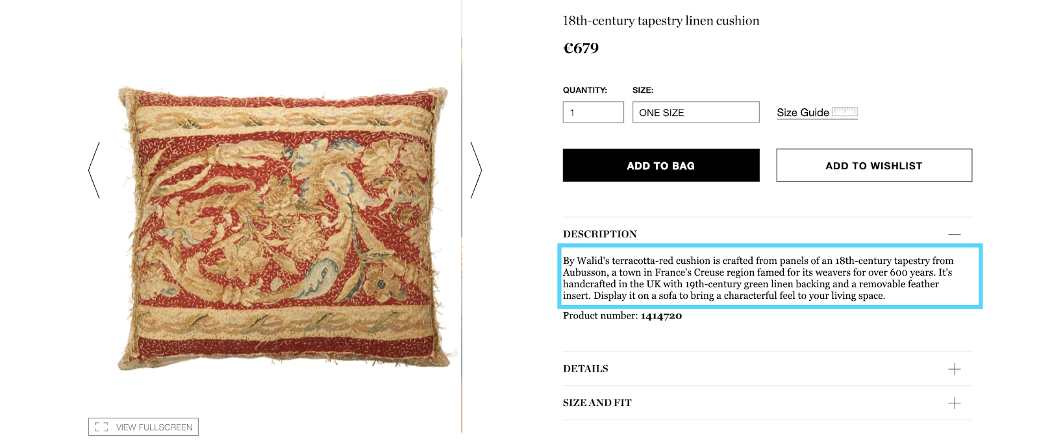1039x441 pixels.
Task: Click the right arrow to view next image
Action: [475, 169]
